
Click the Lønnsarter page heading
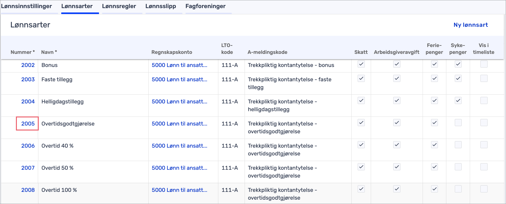(x=30, y=25)
